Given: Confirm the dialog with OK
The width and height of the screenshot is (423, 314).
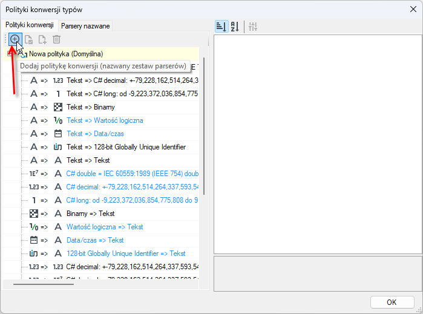Looking at the screenshot, I should pos(392,302).
